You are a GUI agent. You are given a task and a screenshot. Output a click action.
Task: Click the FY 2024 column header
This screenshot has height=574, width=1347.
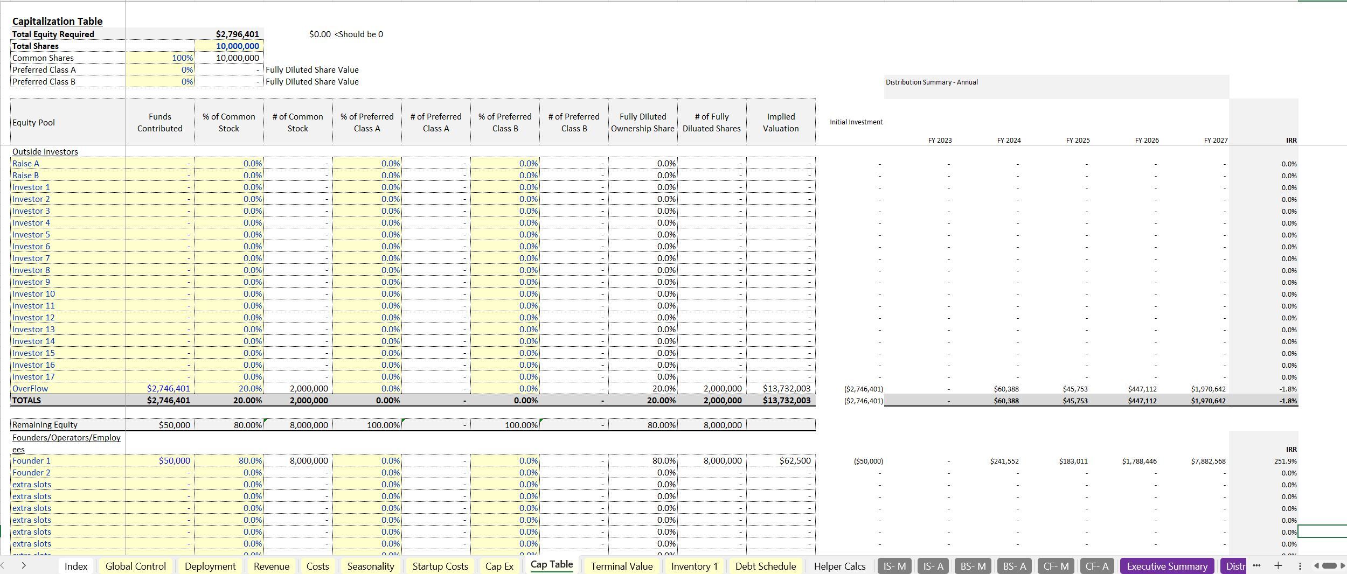pos(1009,140)
